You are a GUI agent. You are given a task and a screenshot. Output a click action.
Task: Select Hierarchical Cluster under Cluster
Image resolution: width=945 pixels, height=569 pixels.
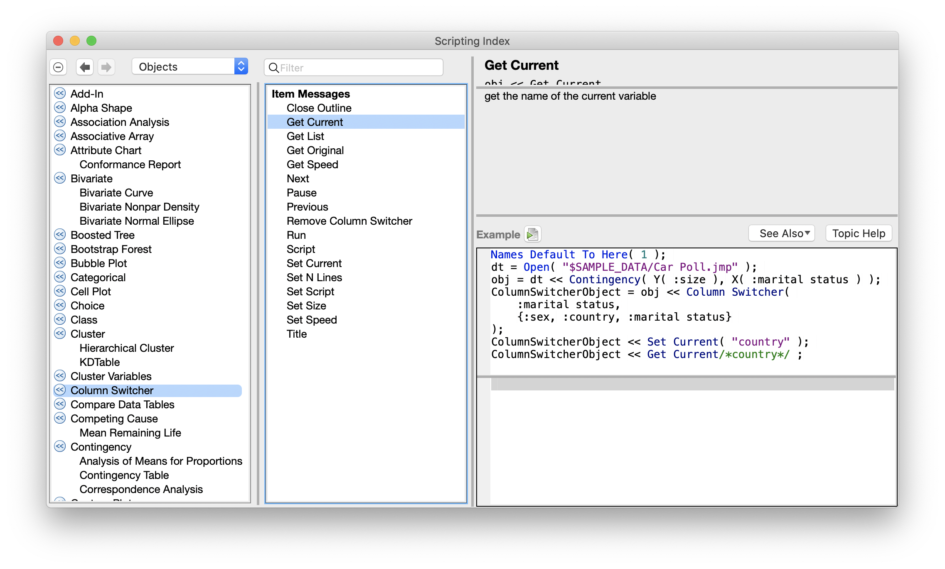point(127,348)
